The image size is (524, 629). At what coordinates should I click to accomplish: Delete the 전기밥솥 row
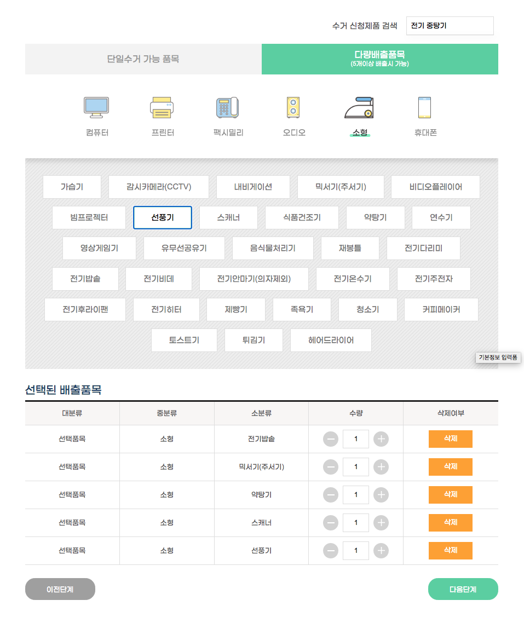click(451, 439)
